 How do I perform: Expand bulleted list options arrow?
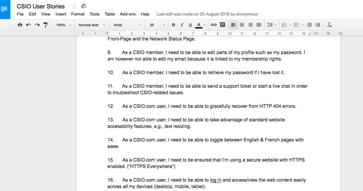302,25
